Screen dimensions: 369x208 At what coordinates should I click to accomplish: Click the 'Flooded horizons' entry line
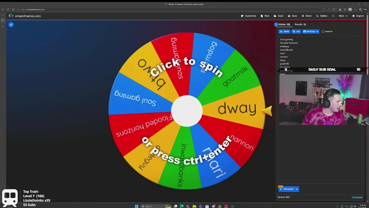[x=289, y=43]
